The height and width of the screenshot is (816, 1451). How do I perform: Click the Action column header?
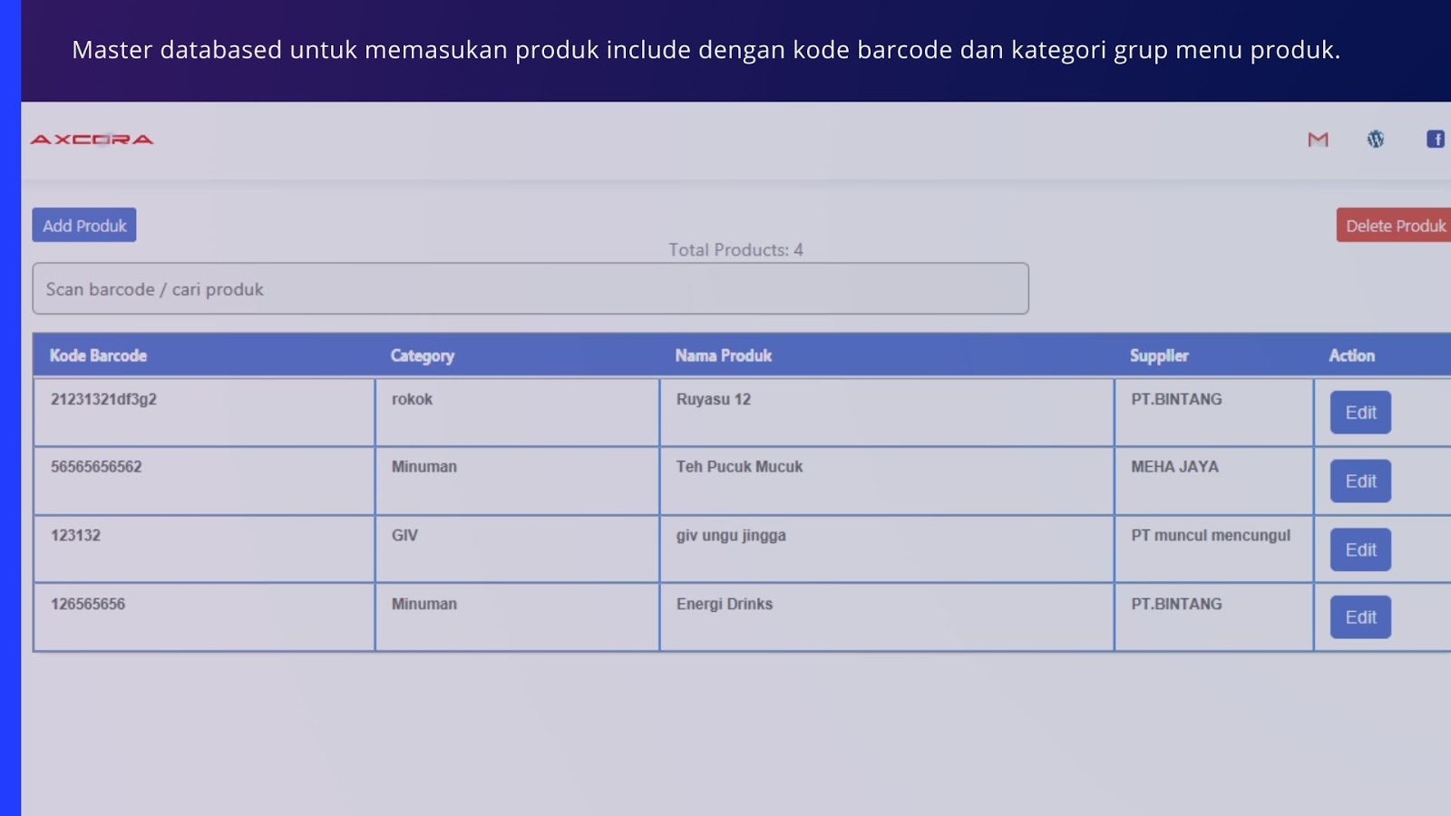[x=1352, y=355]
